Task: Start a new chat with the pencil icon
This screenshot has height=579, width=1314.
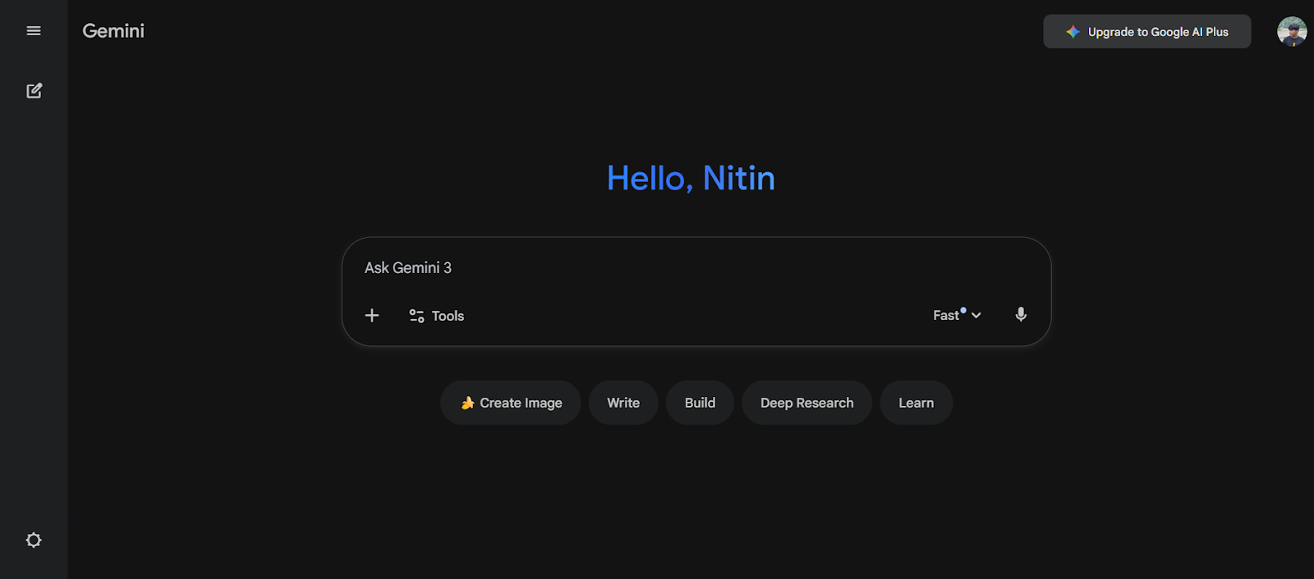Action: tap(34, 90)
